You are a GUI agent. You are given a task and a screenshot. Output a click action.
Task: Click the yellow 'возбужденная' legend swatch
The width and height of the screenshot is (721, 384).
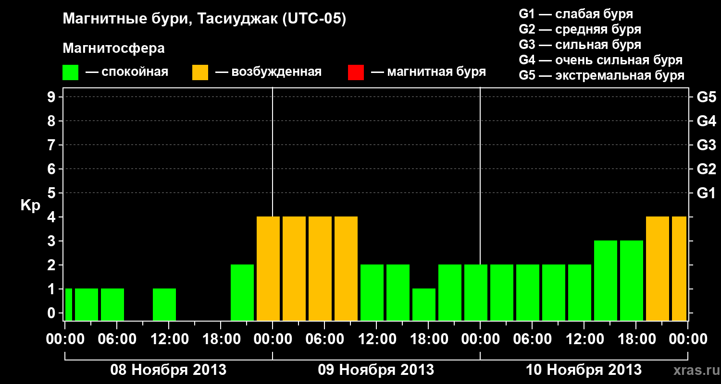point(200,72)
